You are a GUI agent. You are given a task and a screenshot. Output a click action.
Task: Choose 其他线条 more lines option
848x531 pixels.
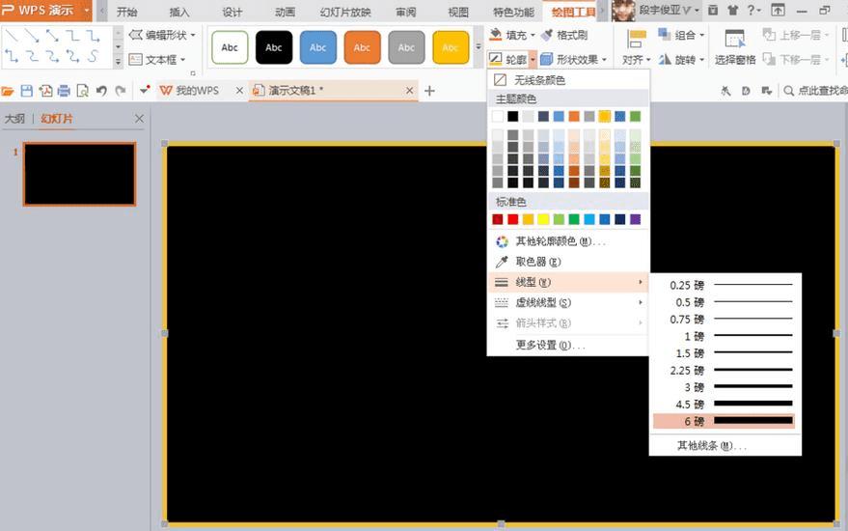(712, 446)
